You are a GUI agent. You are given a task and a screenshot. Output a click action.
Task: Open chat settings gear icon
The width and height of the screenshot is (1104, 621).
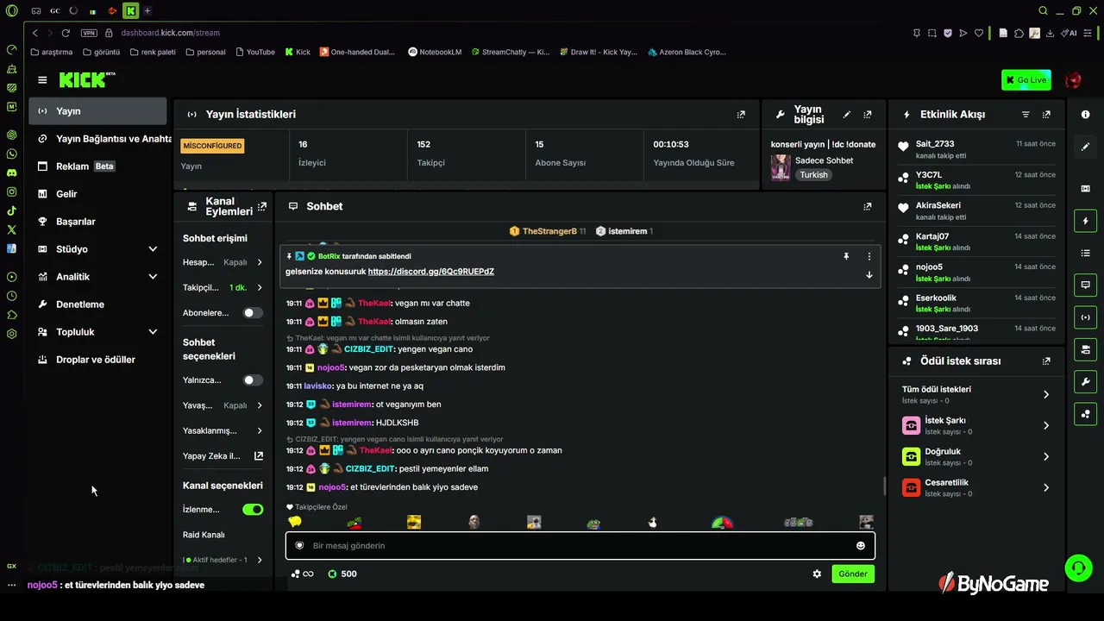817,574
